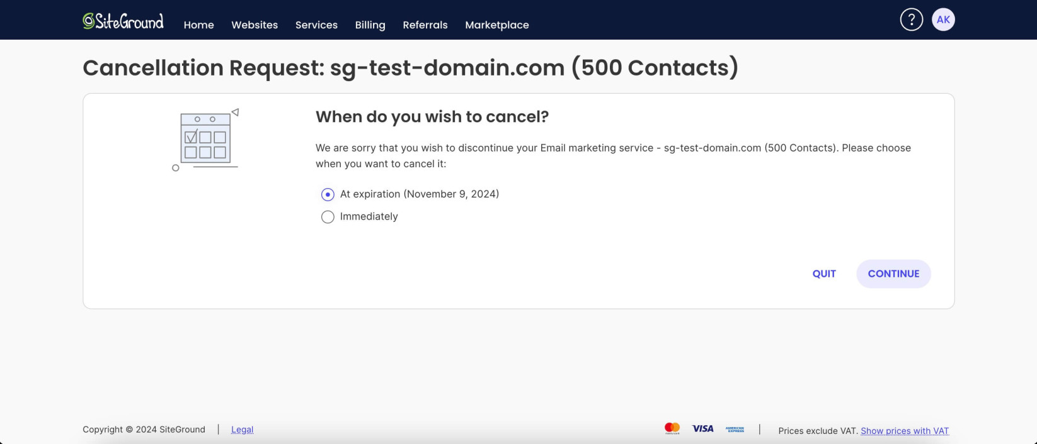Select the Immediately radio option
Screen dimensions: 1037x444
328,217
